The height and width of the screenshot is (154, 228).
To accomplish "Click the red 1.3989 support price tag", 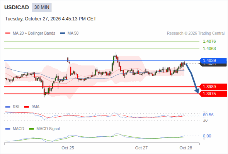I will click(213, 87).
